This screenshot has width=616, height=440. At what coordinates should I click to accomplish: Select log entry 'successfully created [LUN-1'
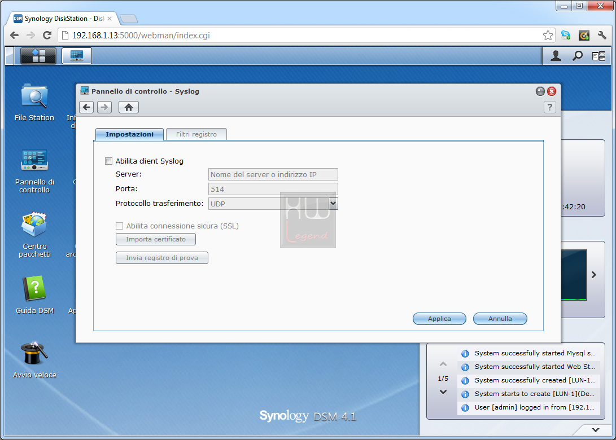(x=529, y=380)
